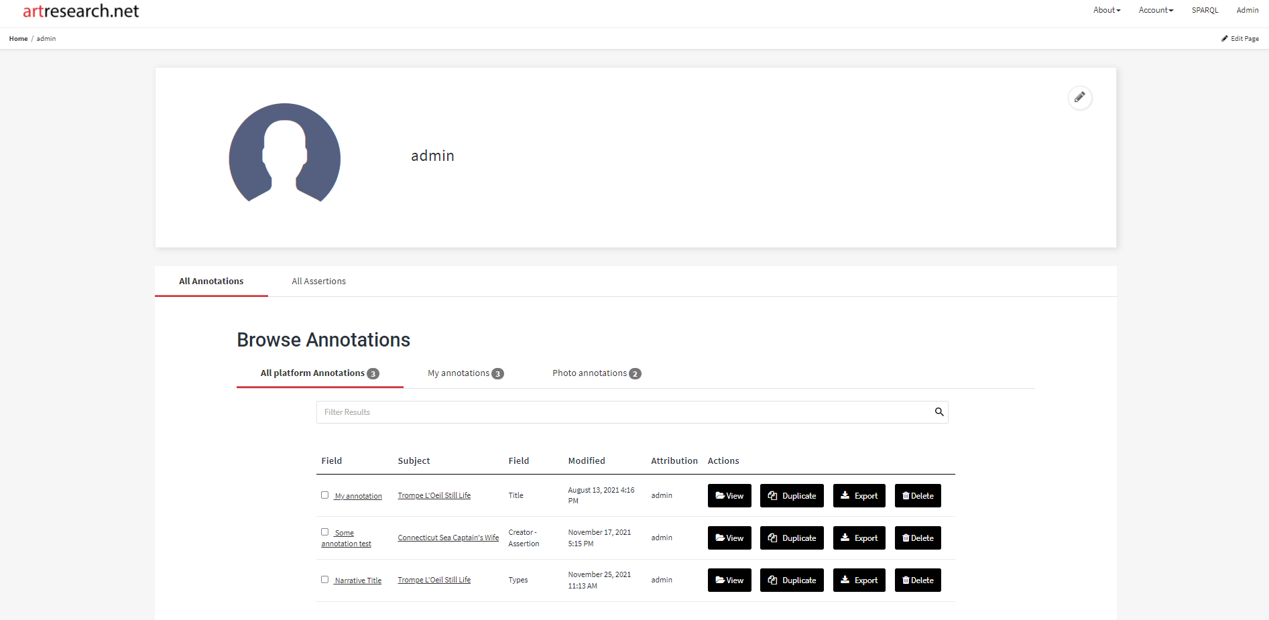Viewport: 1269px width, 620px height.
Task: Delete the Narrative Title annotation
Action: click(x=918, y=580)
